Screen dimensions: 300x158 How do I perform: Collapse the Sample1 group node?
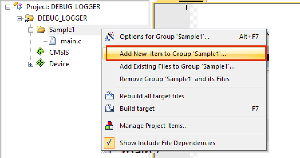tap(31, 30)
